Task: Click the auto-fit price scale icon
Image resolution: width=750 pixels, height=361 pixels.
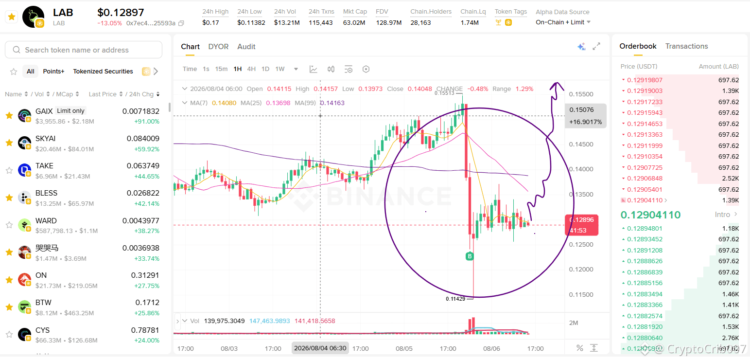Action: click(x=594, y=348)
